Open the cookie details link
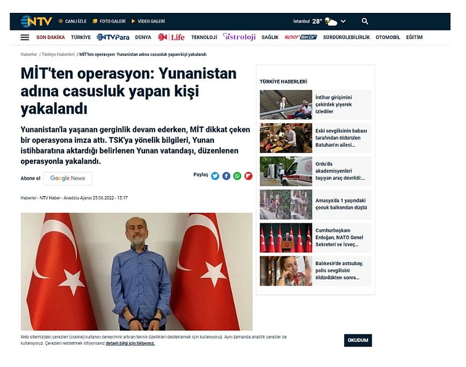Screen dimensions: 466x367 (x=130, y=343)
